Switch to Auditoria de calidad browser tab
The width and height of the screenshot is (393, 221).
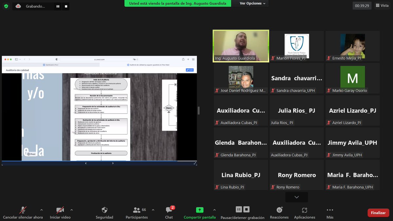click(x=148, y=65)
